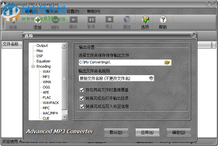Viewport: 218px width, 146px height.
Task: Click the 应用(A) apply button
Action: tap(147, 132)
